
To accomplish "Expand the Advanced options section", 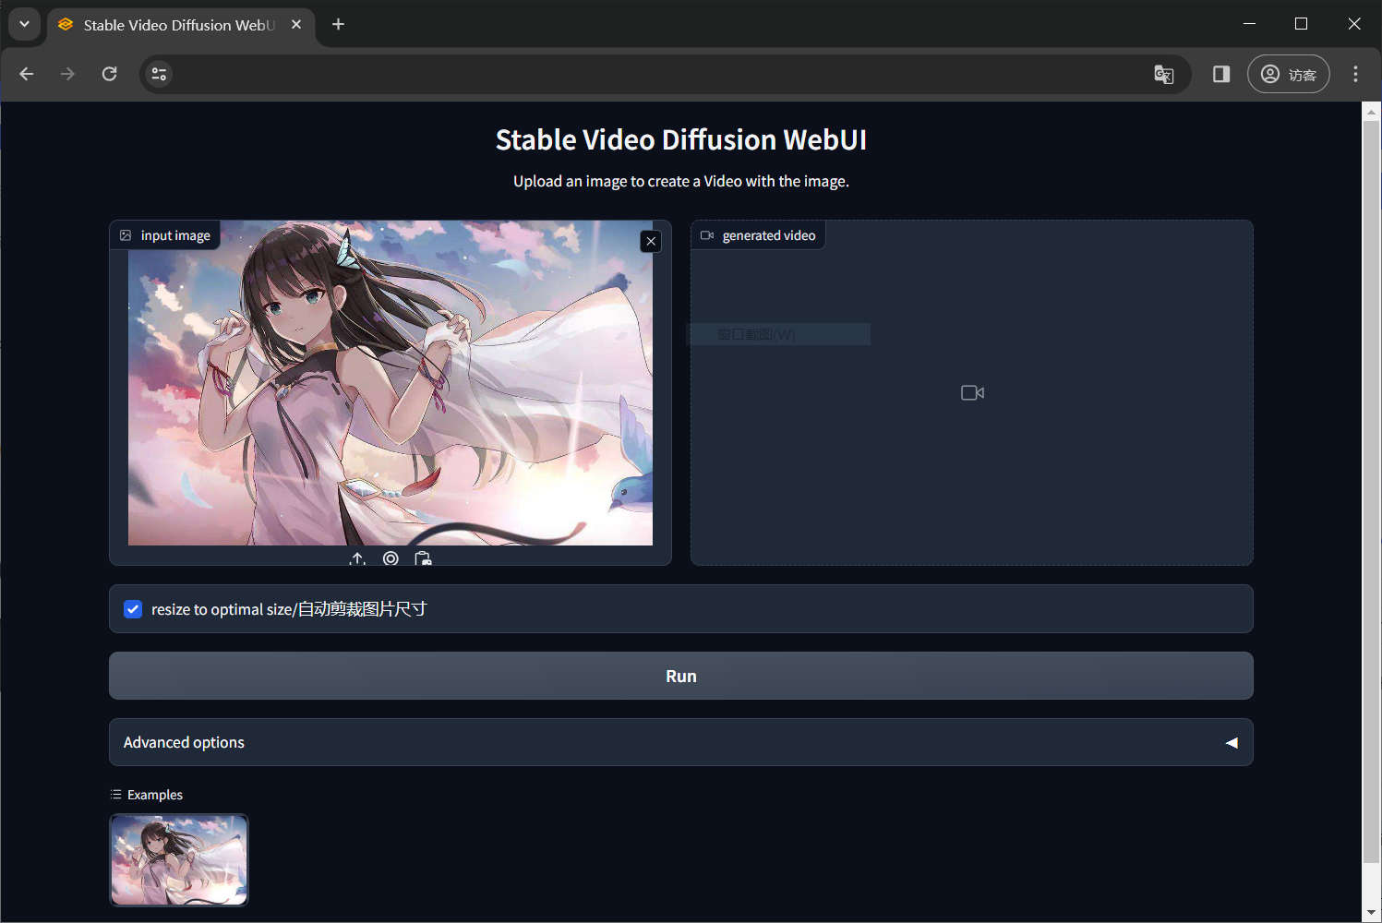I will click(x=681, y=742).
